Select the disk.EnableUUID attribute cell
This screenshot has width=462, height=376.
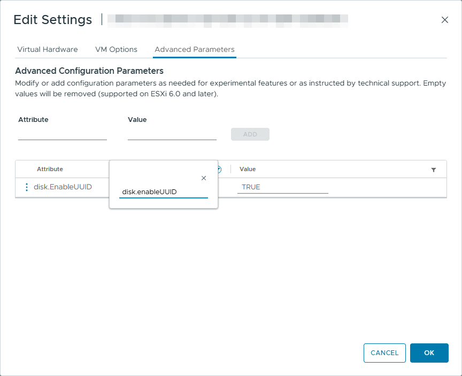[x=63, y=187]
